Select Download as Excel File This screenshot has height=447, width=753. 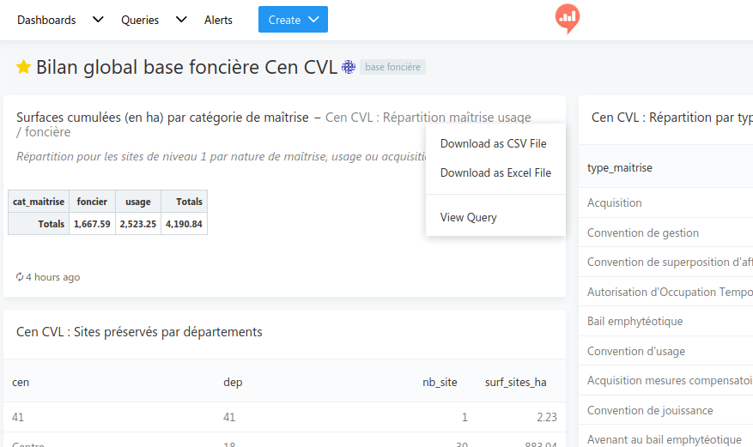(x=495, y=172)
